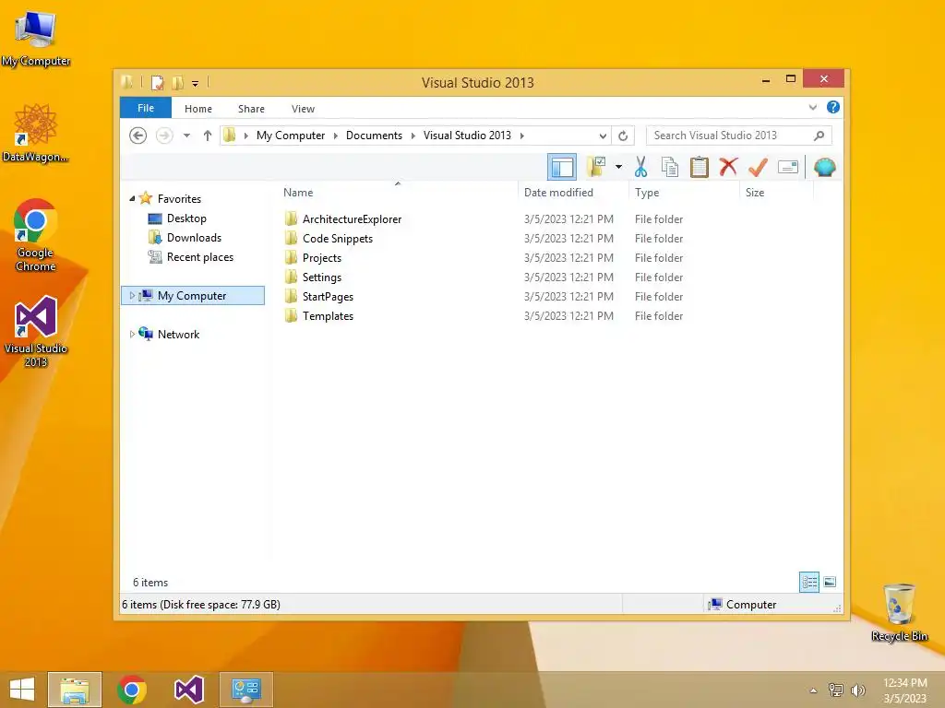Click the folder options icon in toolbar
The width and height of the screenshot is (945, 708).
tap(596, 167)
